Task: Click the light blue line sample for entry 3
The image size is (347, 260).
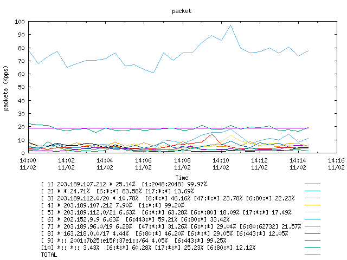Action: click(x=312, y=198)
